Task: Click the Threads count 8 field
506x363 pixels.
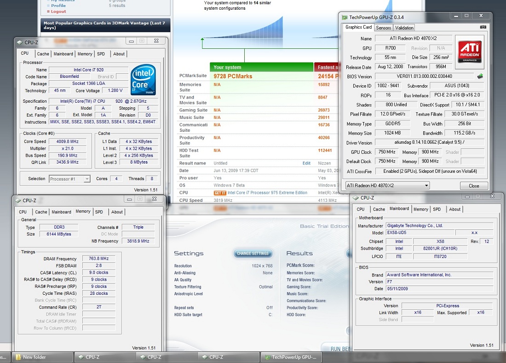Action: 152,179
